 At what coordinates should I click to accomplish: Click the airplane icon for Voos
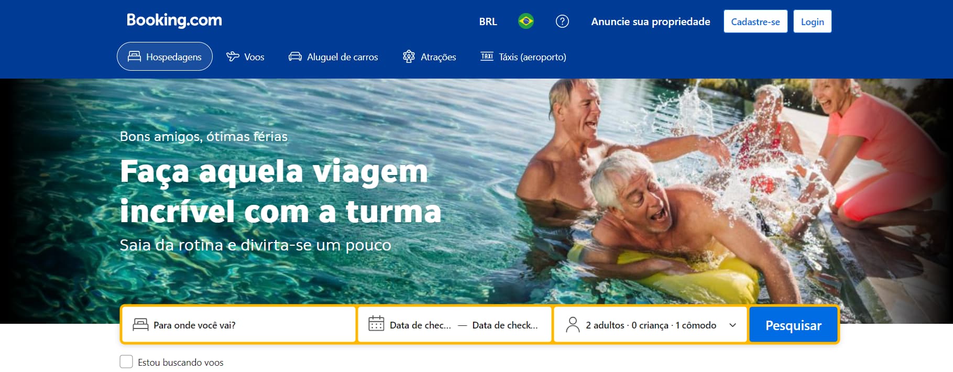coord(233,57)
